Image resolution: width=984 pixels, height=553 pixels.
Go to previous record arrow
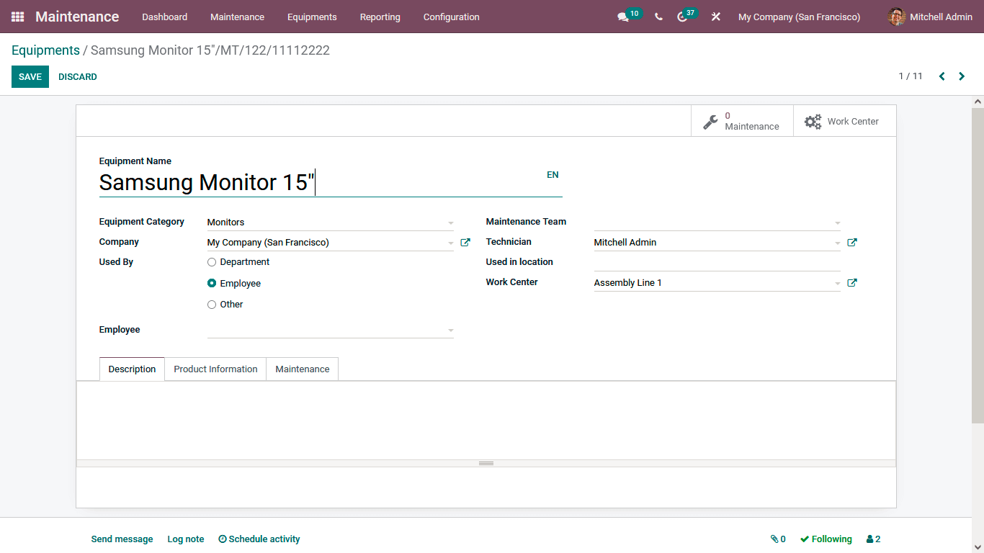point(941,76)
